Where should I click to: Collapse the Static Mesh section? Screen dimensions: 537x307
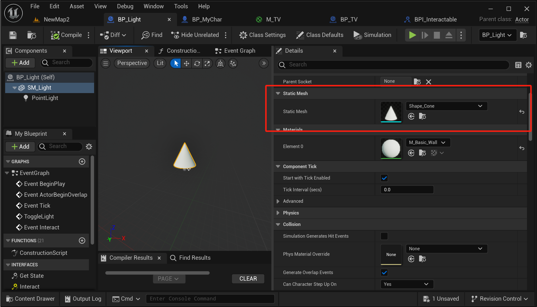coord(278,93)
